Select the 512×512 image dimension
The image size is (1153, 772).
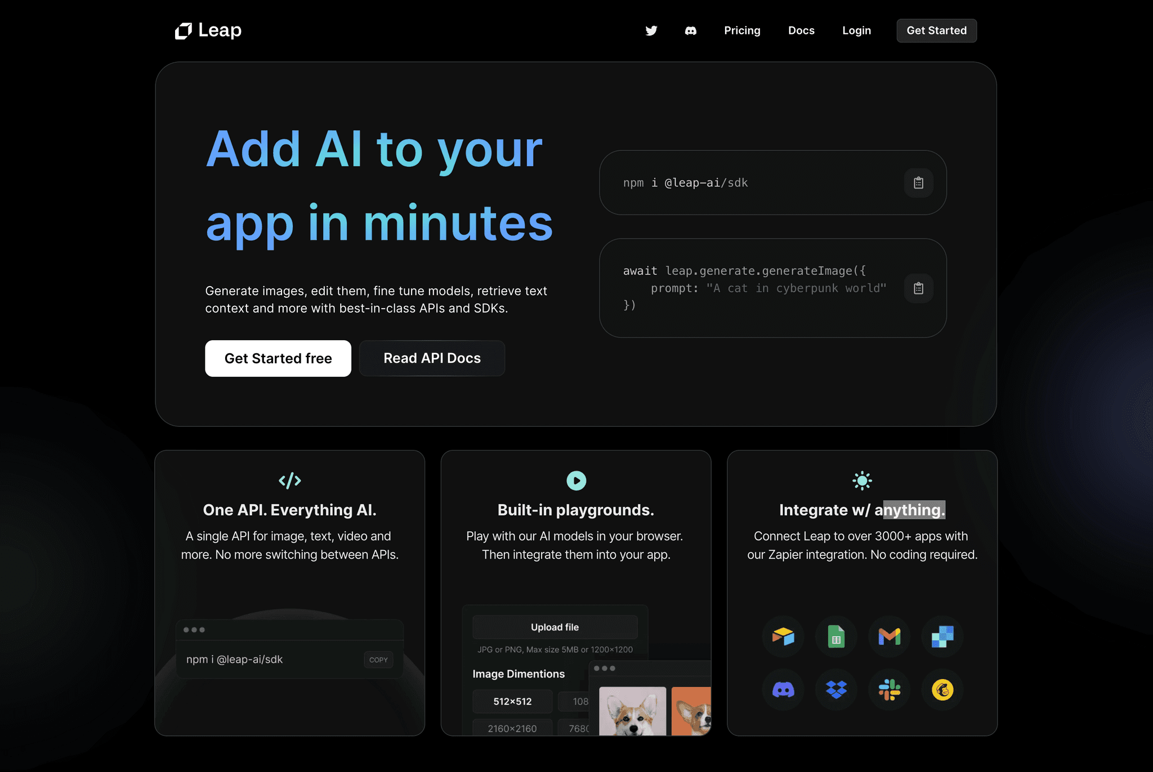point(512,702)
